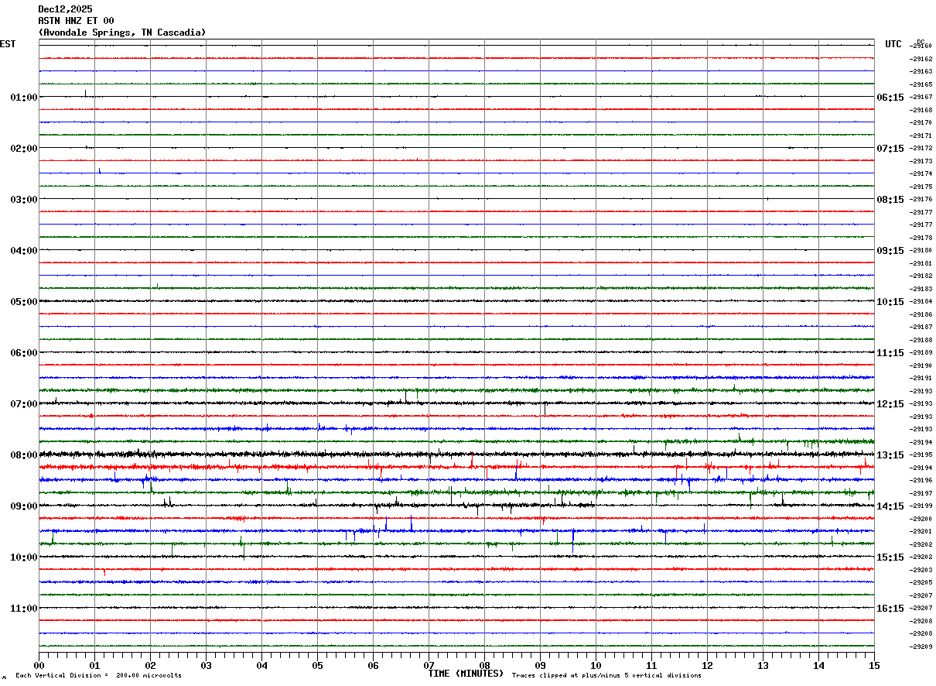Click the "06:15" UTC time label
Viewport: 936px width, 686px height.
(890, 98)
